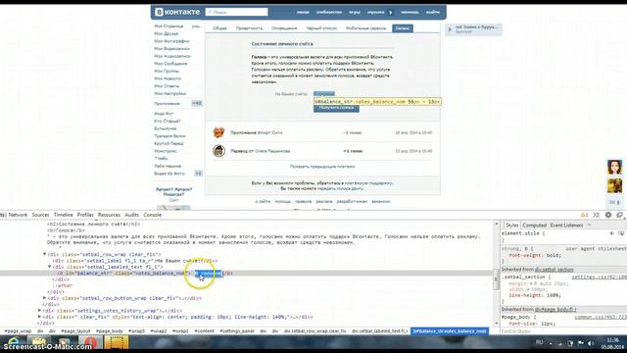Image resolution: width=627 pixels, height=353 pixels.
Task: Select the Styles pane tab
Action: coord(511,226)
